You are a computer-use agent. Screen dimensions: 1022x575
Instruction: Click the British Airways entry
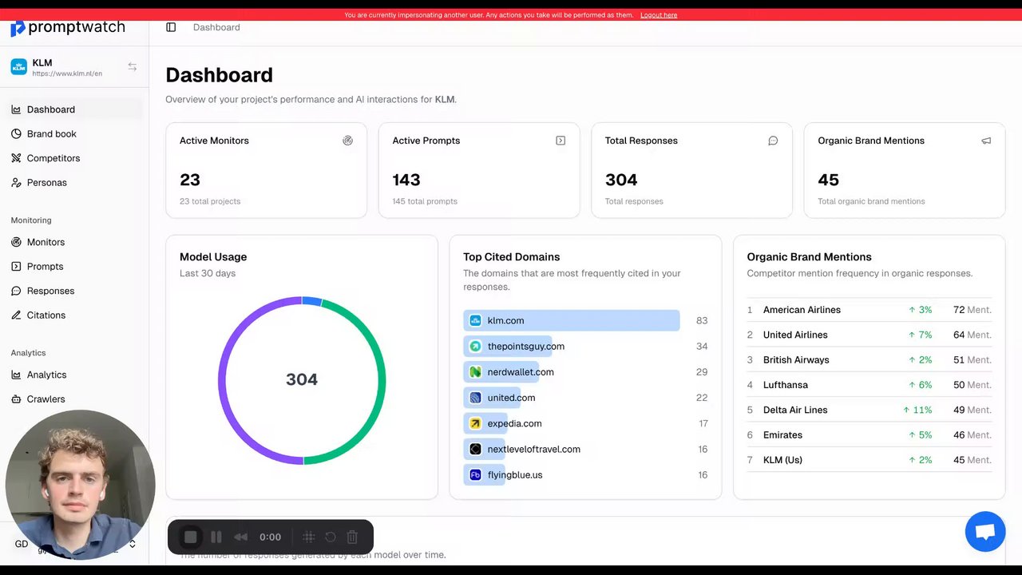869,360
